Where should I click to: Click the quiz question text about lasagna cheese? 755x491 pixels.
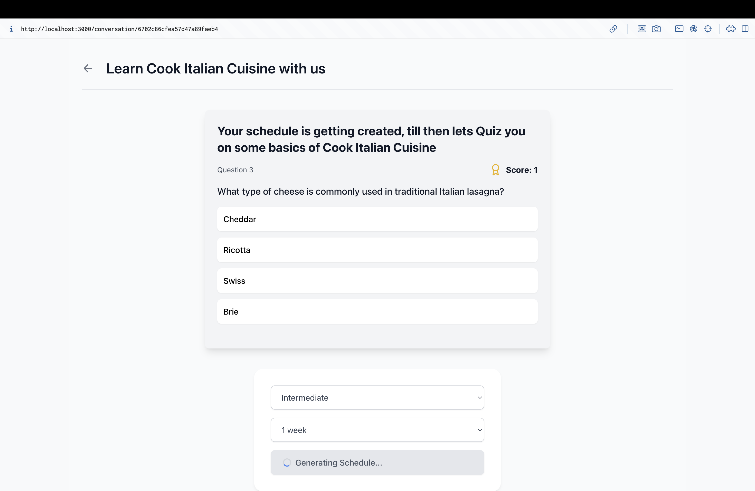point(360,191)
